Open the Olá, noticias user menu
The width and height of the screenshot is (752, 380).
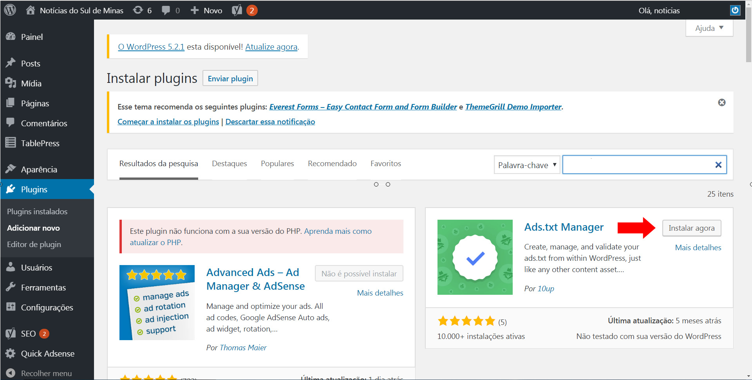(x=659, y=11)
